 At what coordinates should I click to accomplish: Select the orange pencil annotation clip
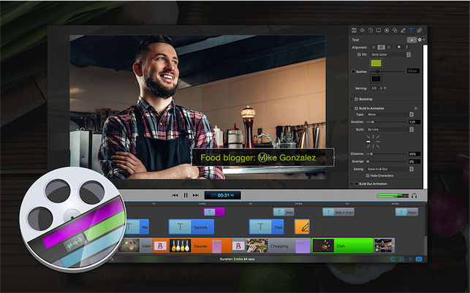[302, 227]
